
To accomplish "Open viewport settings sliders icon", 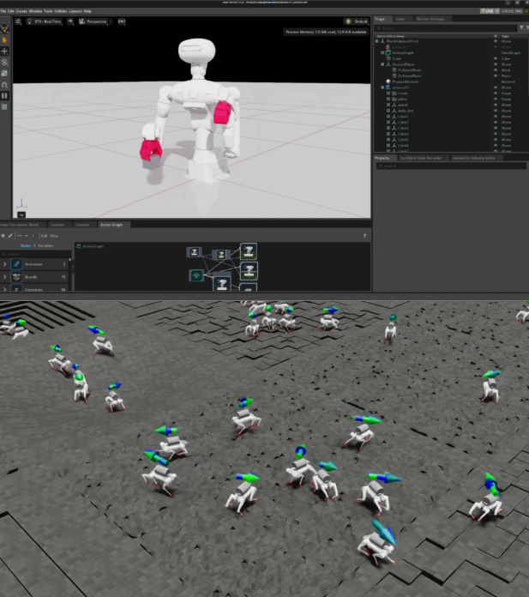I will coord(18,21).
